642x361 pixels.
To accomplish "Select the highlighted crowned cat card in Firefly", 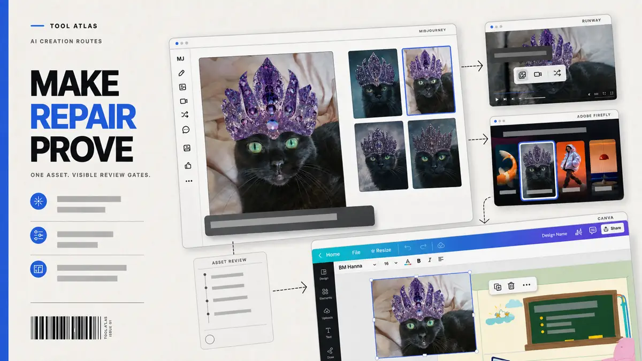I will pyautogui.click(x=538, y=171).
